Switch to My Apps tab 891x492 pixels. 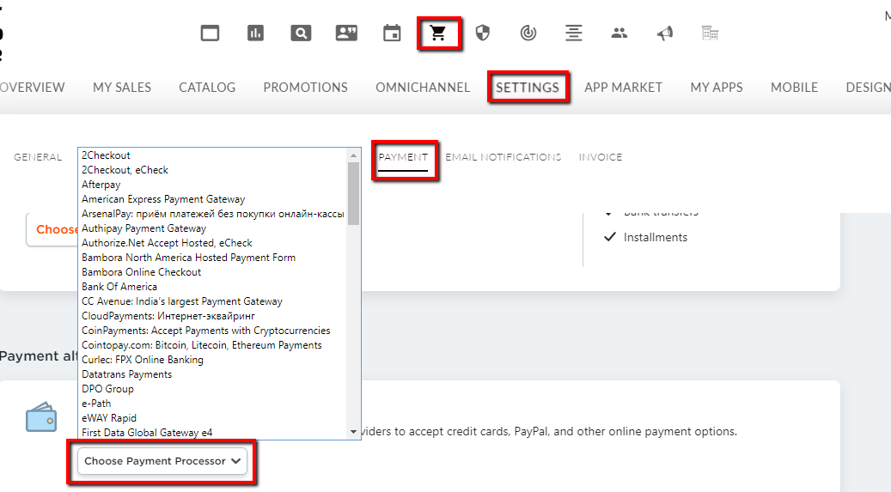[717, 88]
